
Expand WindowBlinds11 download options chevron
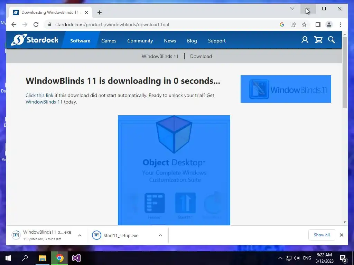pyautogui.click(x=80, y=235)
